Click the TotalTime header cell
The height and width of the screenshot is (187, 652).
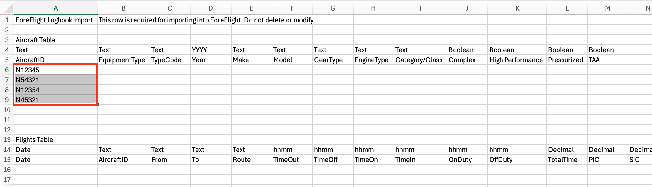click(567, 160)
